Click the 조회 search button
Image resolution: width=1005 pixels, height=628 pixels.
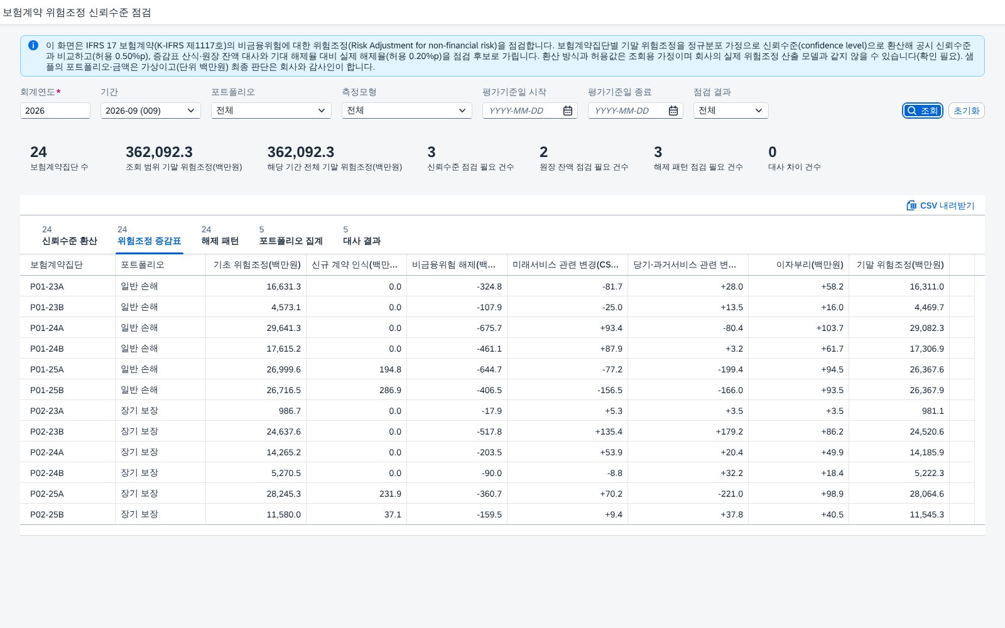[923, 111]
